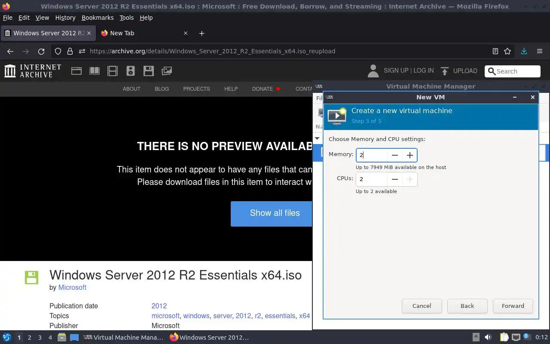Click the show desktop taskbar icon
The height and width of the screenshot is (344, 550).
coord(74,338)
